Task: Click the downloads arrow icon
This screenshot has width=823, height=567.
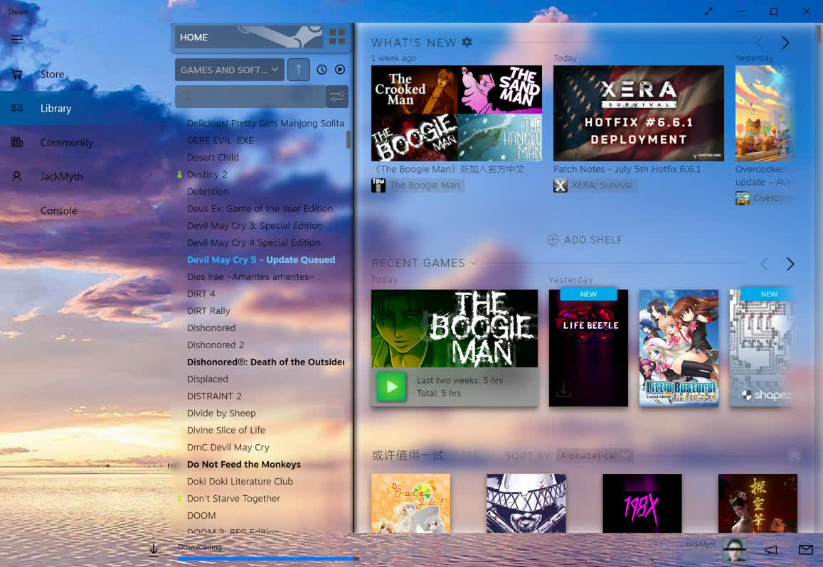Action: pyautogui.click(x=153, y=549)
